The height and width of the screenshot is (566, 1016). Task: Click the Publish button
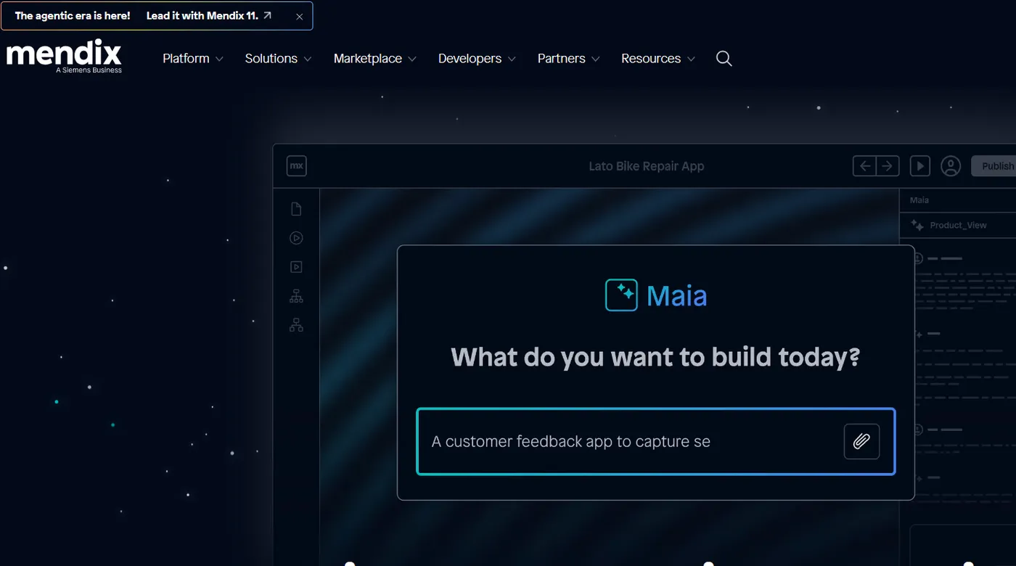(996, 165)
